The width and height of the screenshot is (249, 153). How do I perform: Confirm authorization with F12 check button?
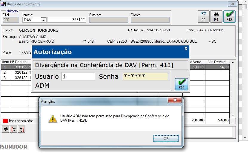pos(181,84)
